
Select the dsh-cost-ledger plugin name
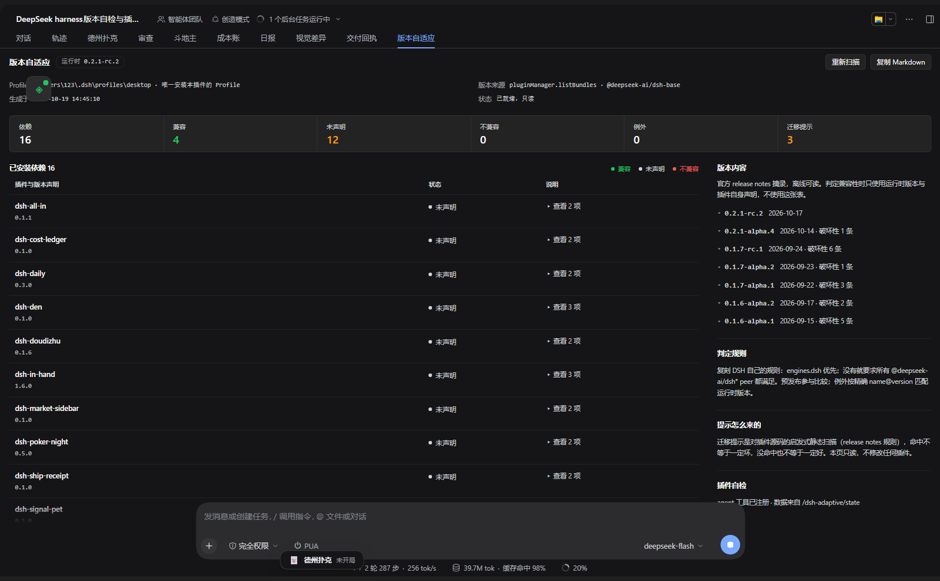point(40,239)
